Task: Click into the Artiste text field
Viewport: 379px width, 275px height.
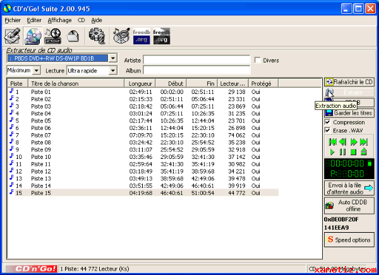Action: [x=196, y=60]
